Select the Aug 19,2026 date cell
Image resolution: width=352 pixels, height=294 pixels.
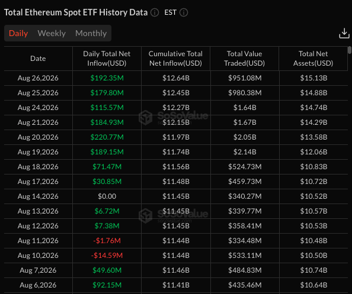pyautogui.click(x=38, y=152)
